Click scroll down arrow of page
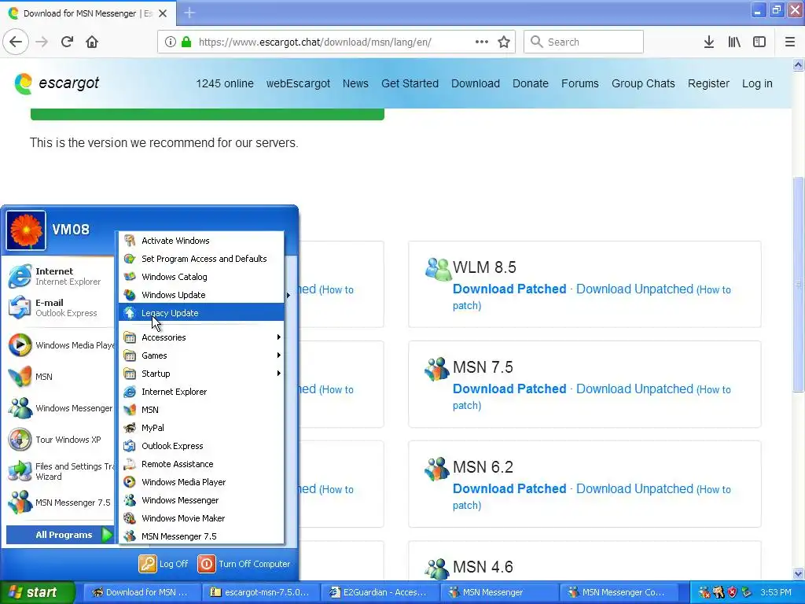 799,573
